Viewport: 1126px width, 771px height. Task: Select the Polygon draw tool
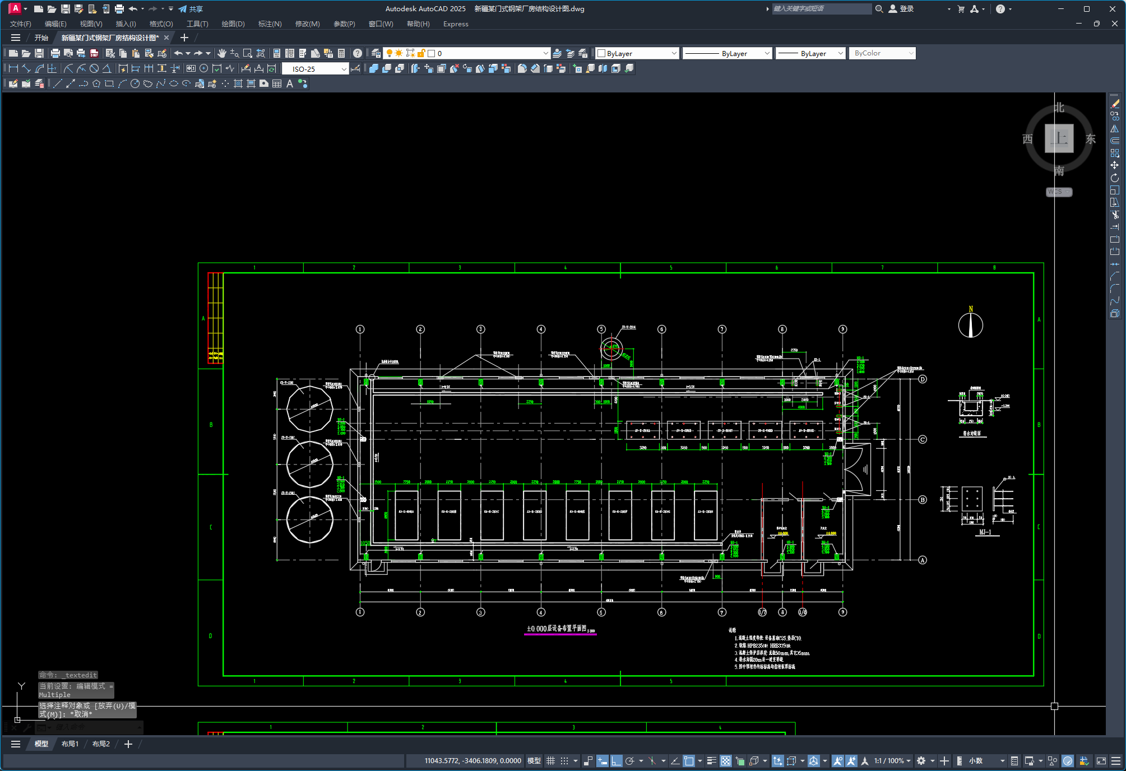pos(96,83)
